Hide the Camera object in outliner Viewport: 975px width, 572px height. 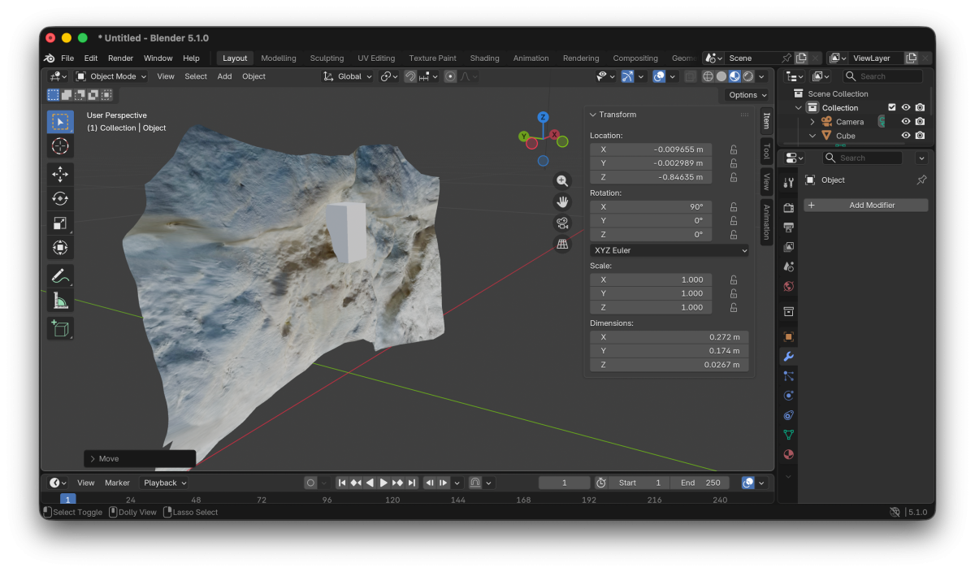click(x=905, y=122)
